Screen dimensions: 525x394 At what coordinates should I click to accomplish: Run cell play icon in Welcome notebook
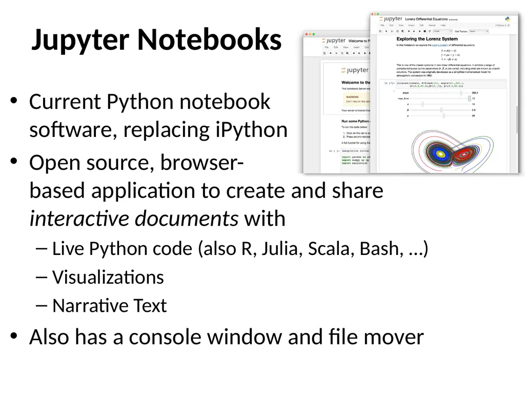(x=365, y=53)
